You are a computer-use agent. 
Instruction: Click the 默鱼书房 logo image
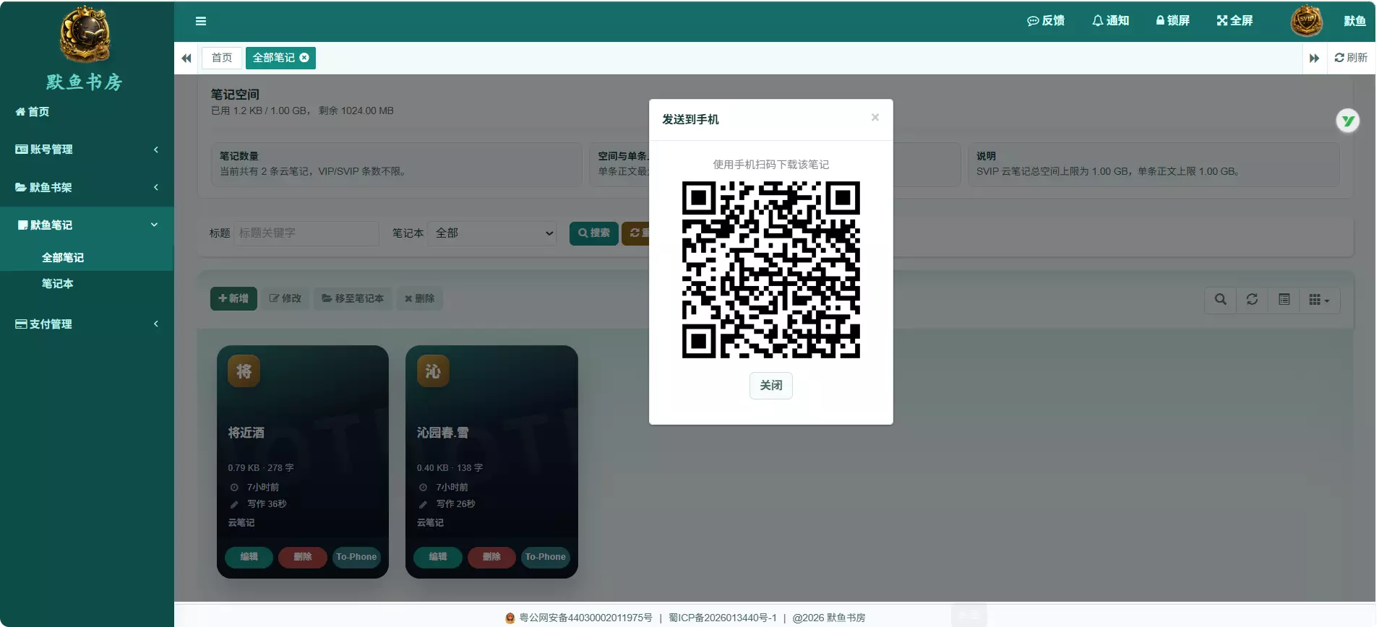point(85,34)
